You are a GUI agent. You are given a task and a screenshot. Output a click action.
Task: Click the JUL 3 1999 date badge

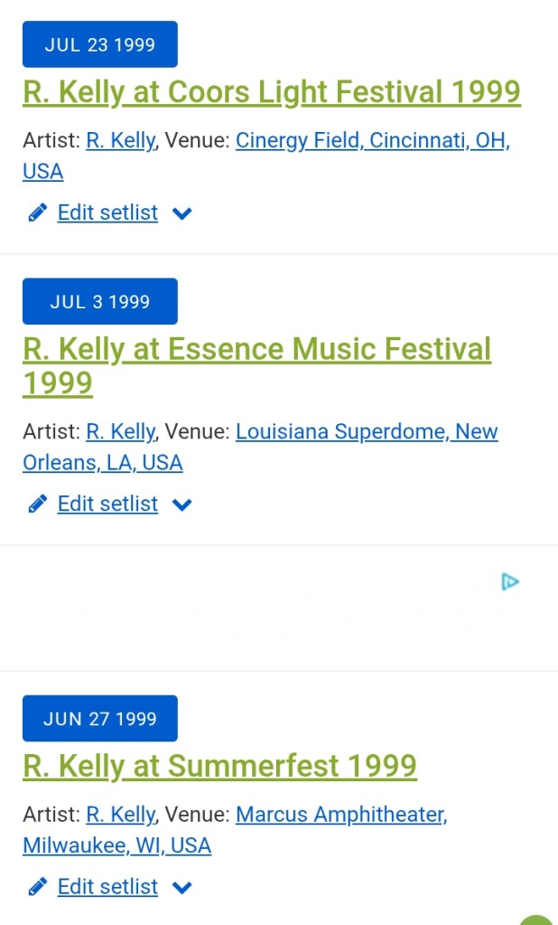pos(99,301)
